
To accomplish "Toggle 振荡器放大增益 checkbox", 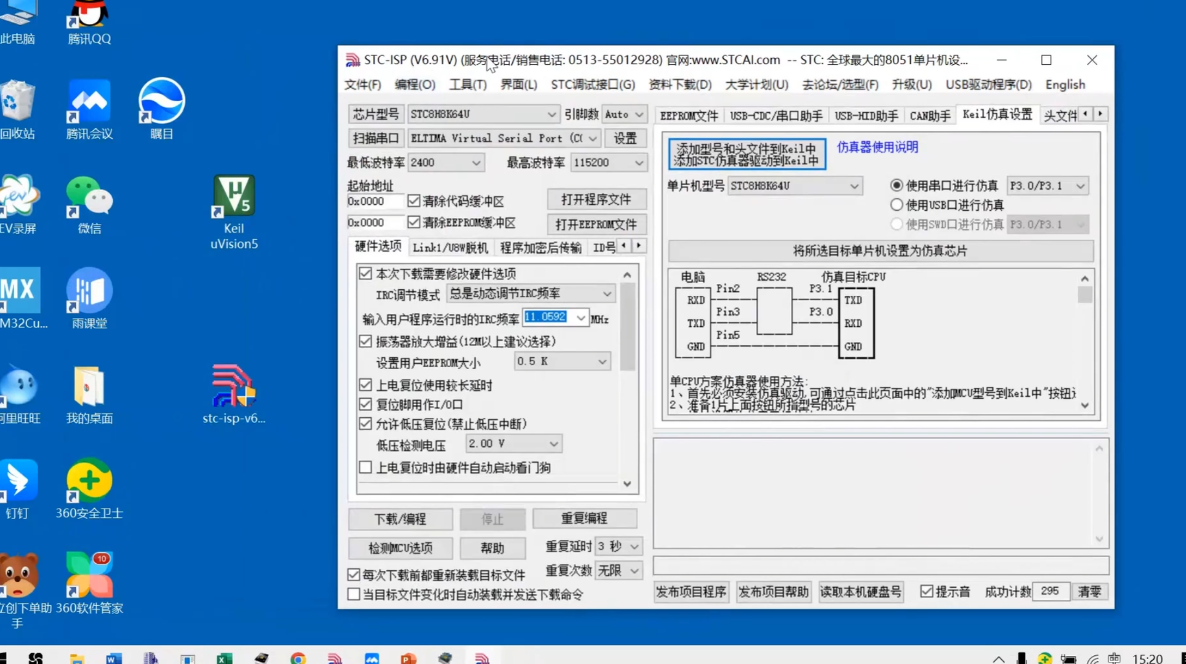I will [365, 342].
